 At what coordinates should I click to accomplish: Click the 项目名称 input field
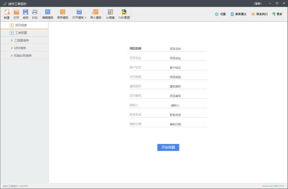tap(188, 48)
